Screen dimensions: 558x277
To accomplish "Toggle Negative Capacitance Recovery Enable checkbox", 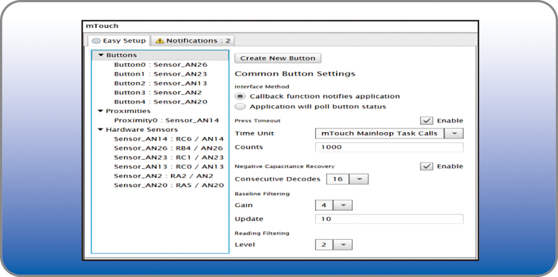I will [x=427, y=166].
